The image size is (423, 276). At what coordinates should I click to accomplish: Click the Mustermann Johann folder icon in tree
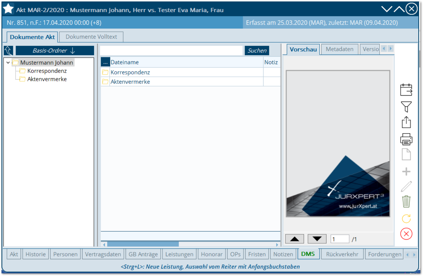(16, 62)
